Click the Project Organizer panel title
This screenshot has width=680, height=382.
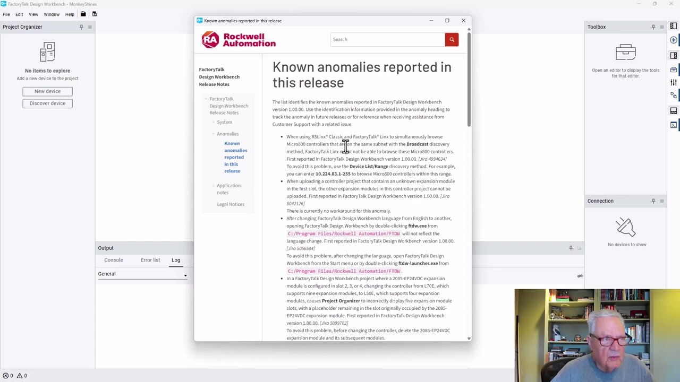[22, 27]
